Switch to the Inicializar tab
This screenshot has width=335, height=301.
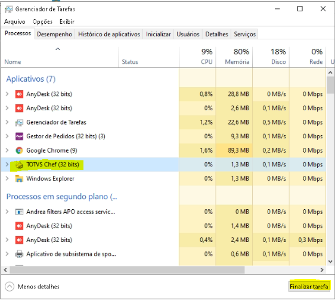[x=159, y=34]
